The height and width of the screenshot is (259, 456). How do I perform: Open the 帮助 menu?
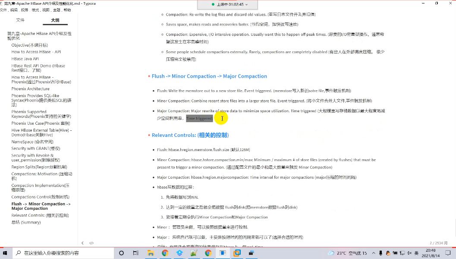click(x=67, y=10)
